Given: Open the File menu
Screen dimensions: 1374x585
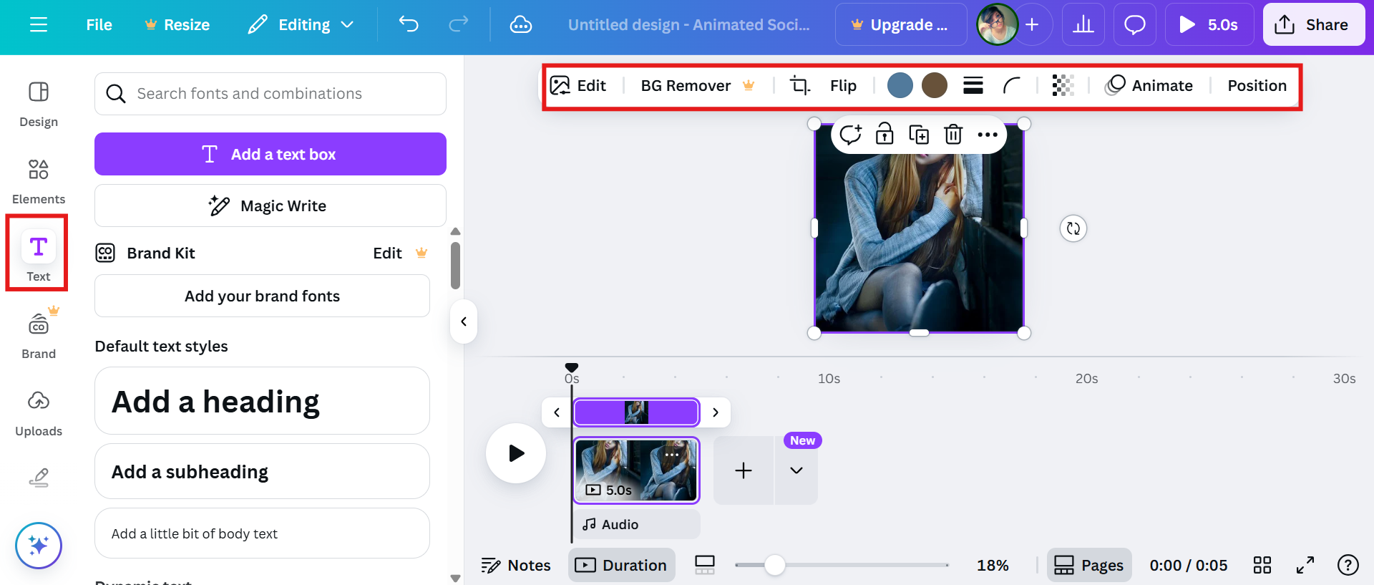Looking at the screenshot, I should 99,25.
